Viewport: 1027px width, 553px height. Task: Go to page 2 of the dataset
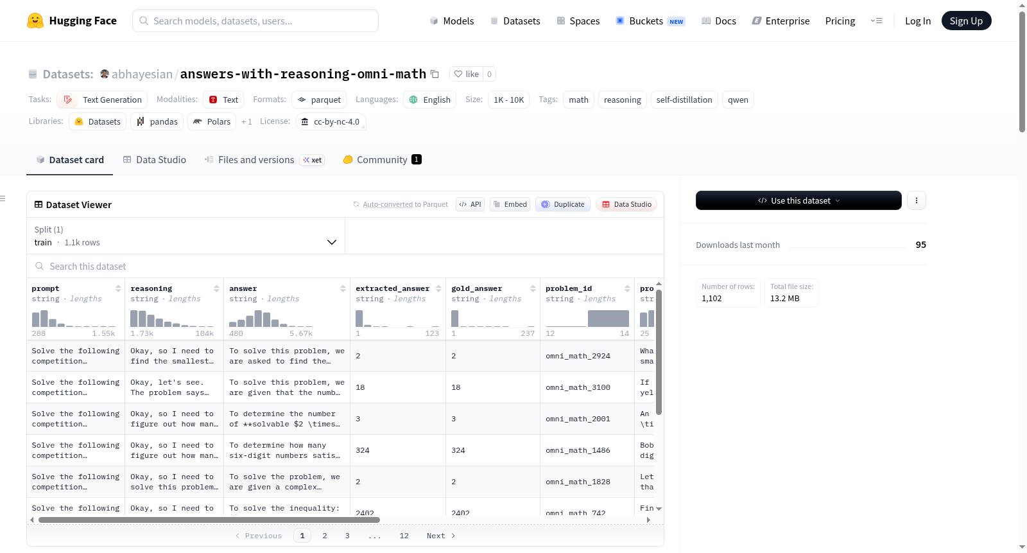click(325, 536)
